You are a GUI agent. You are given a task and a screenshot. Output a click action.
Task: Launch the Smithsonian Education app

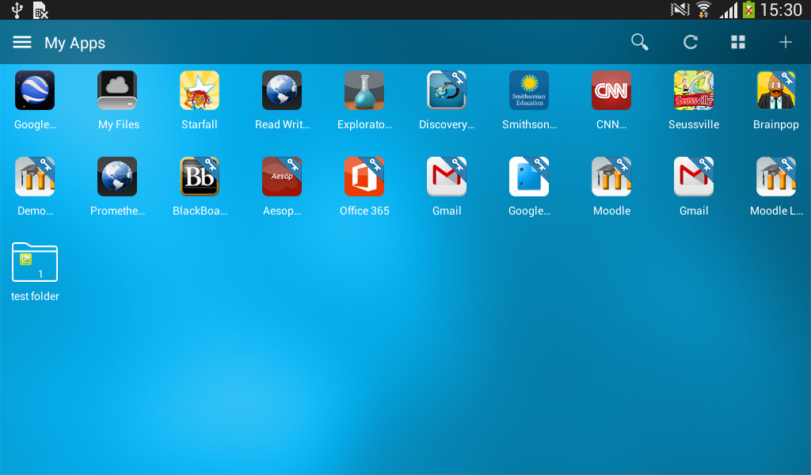[529, 90]
